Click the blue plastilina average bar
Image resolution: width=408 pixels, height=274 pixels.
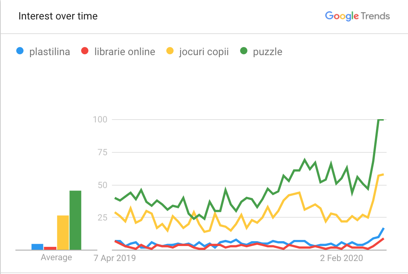click(37, 247)
